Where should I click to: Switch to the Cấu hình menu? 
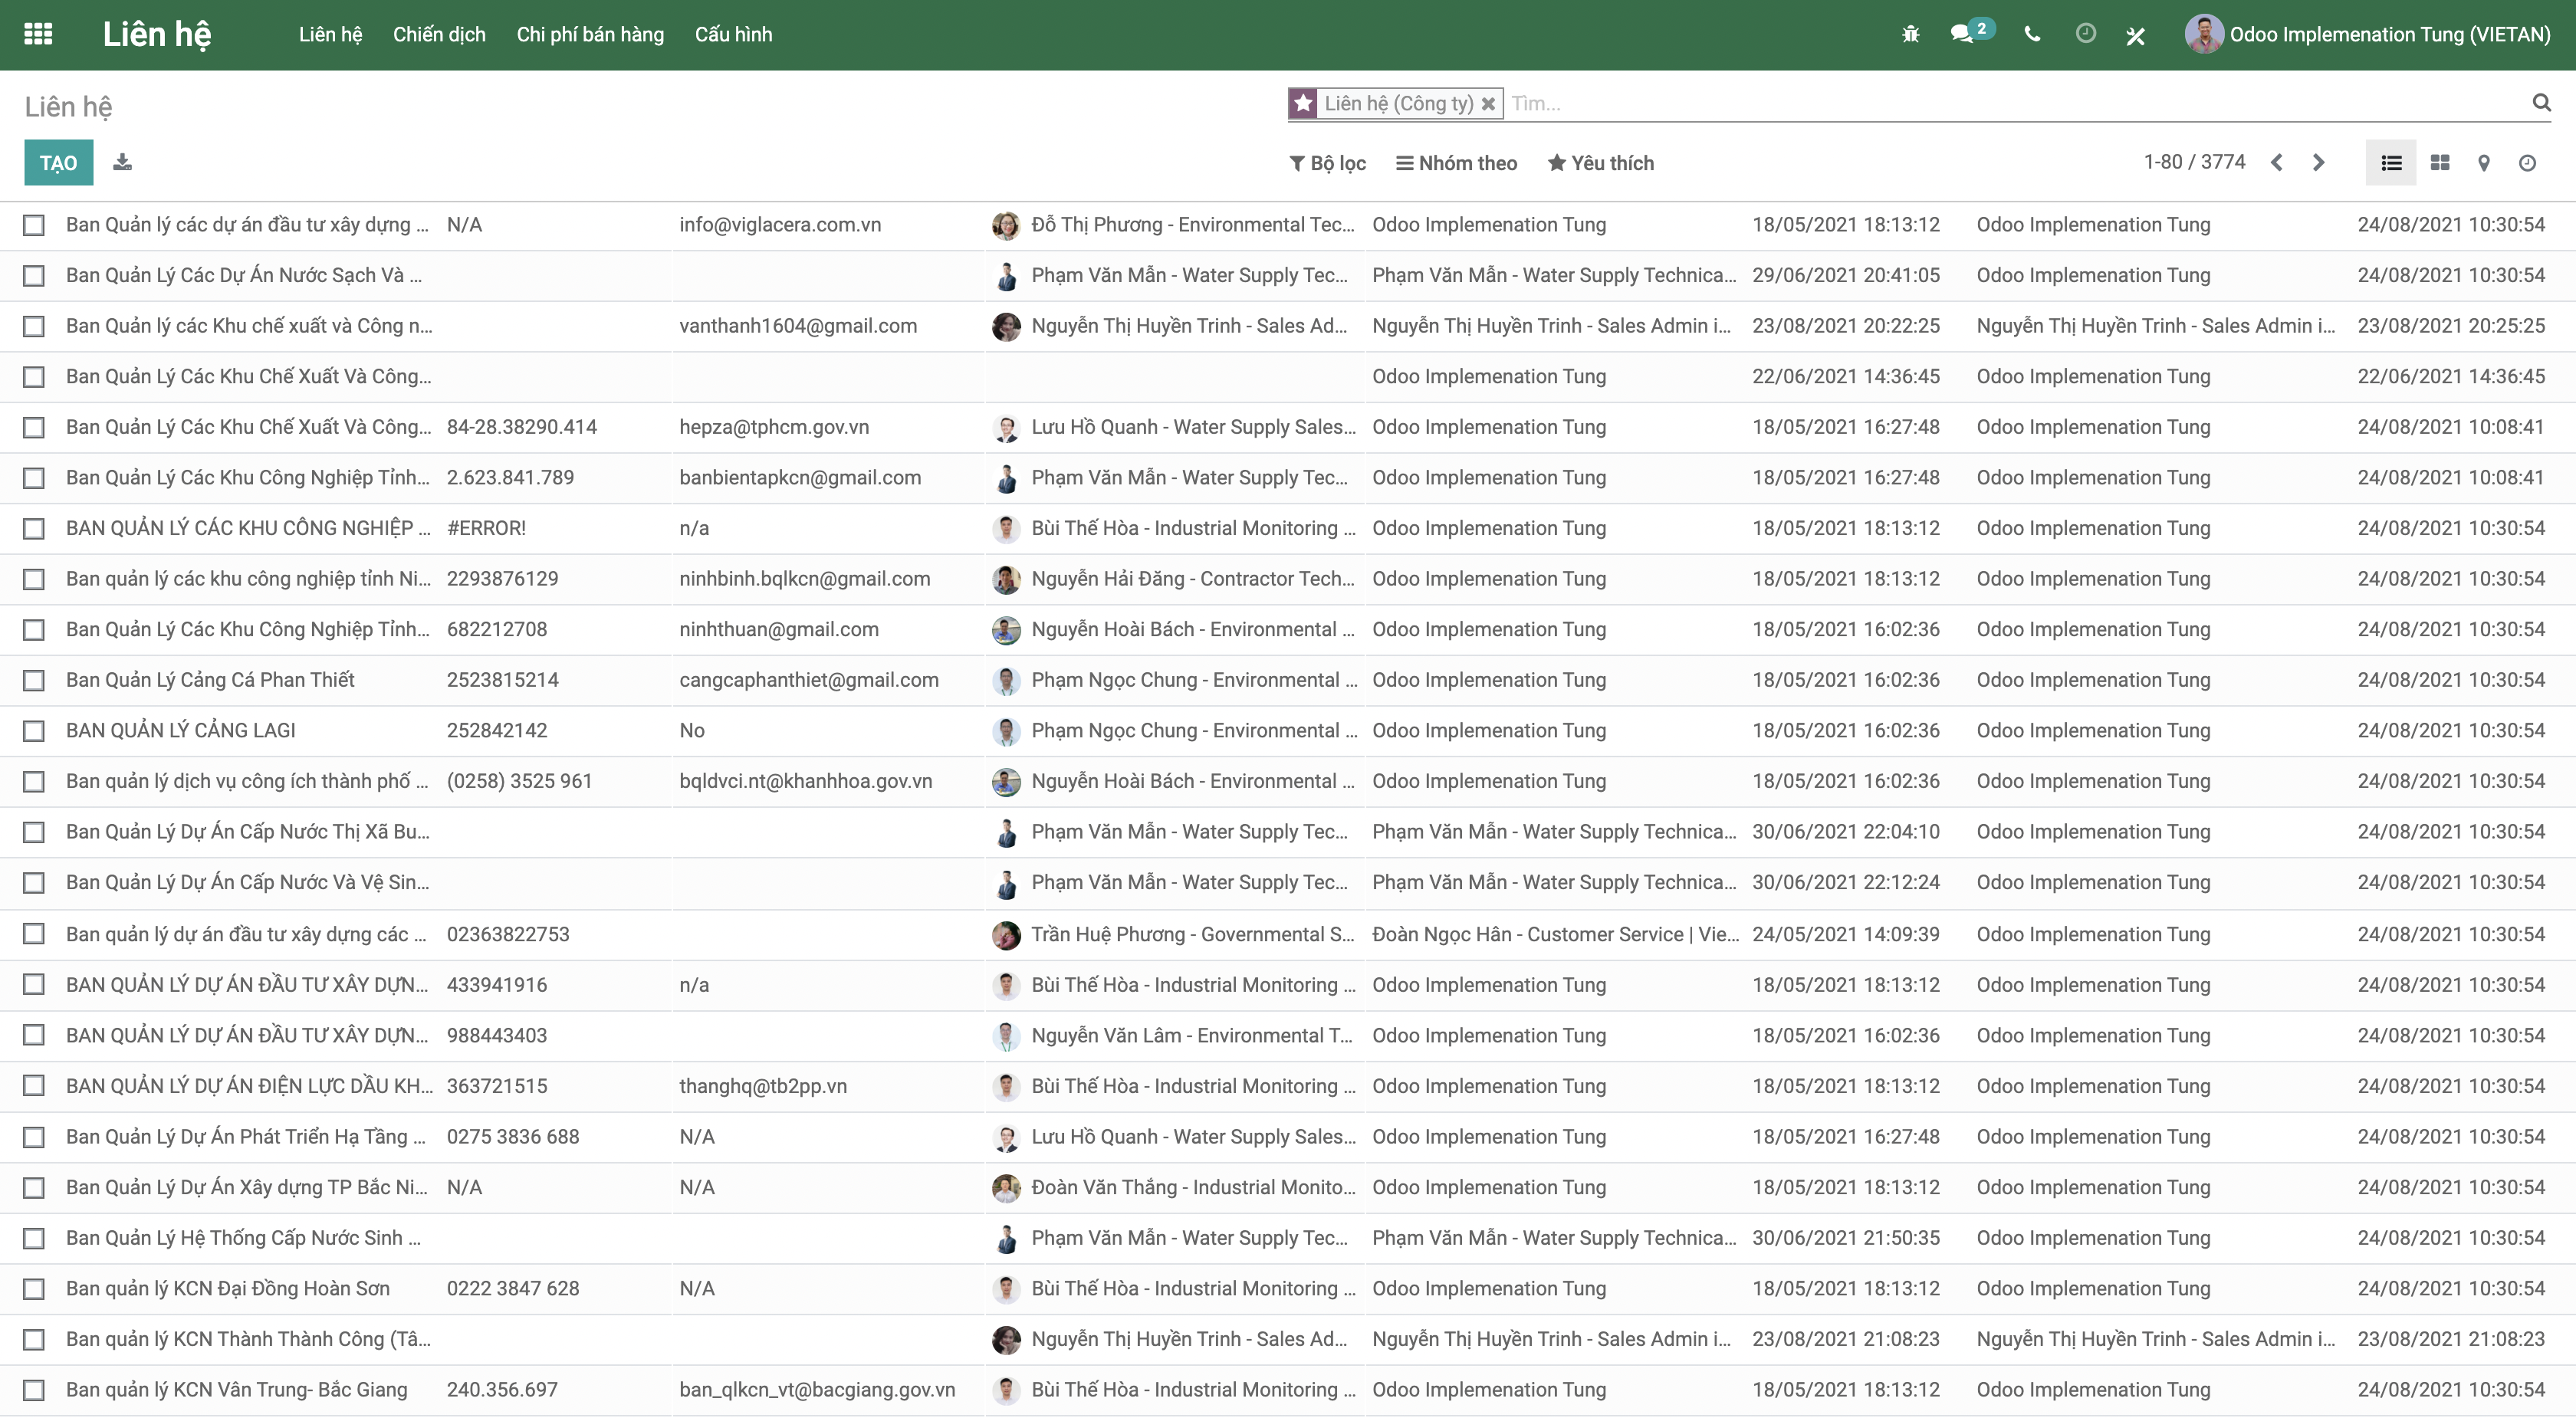(733, 33)
